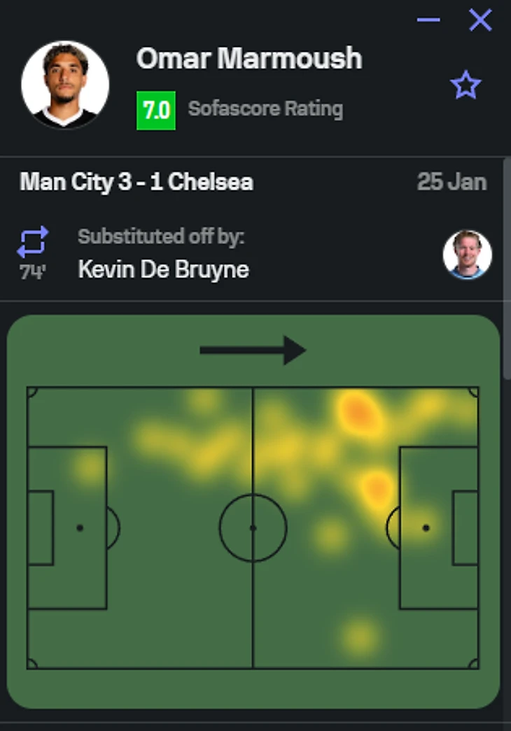Select the Sofascore Rating label
Image resolution: width=511 pixels, height=731 pixels.
(x=265, y=109)
